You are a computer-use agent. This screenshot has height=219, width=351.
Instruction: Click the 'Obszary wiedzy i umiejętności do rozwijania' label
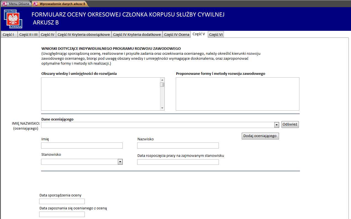pyautogui.click(x=79, y=73)
